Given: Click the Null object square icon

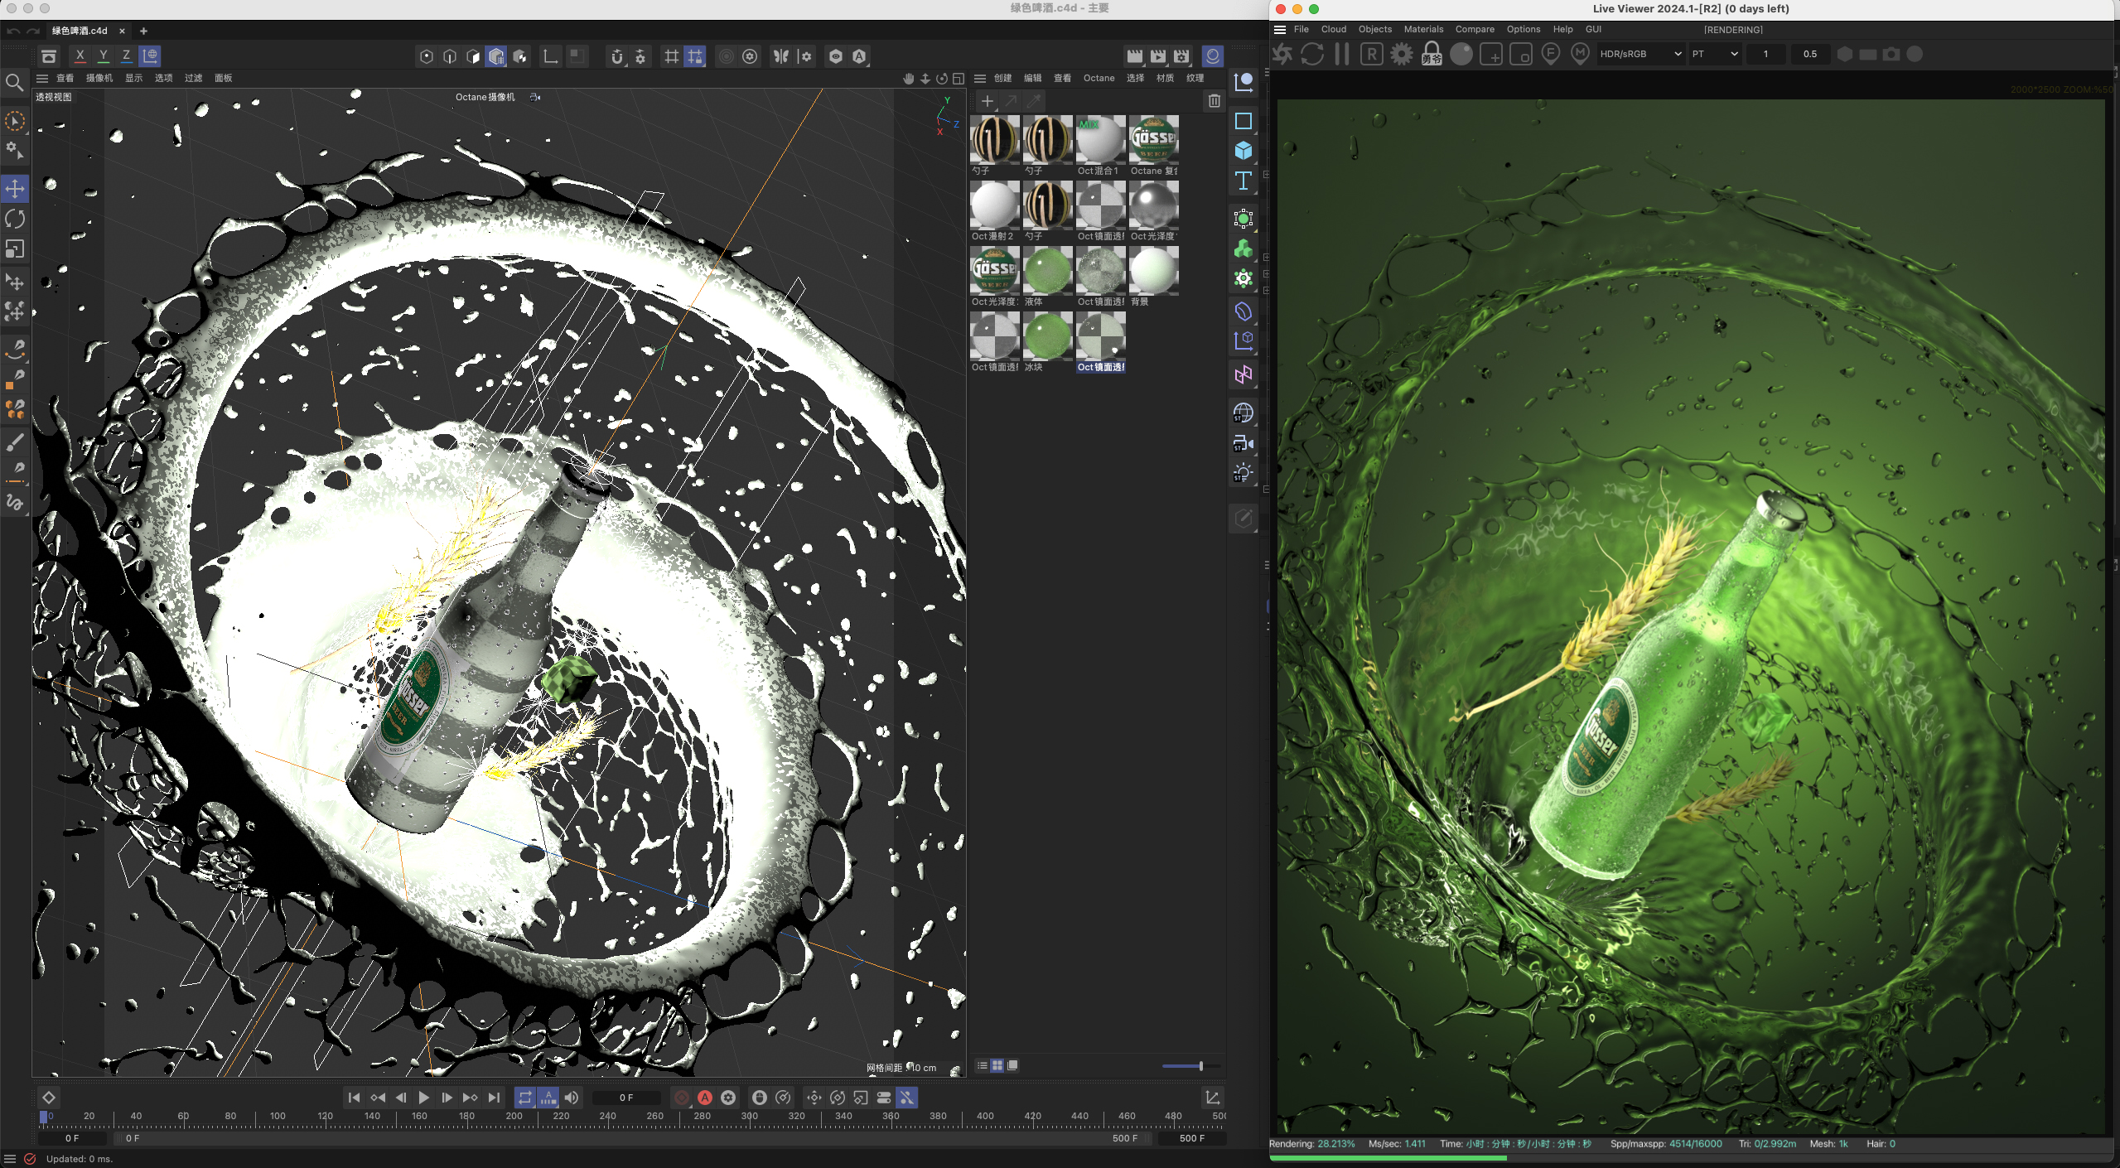Looking at the screenshot, I should pos(1243,121).
